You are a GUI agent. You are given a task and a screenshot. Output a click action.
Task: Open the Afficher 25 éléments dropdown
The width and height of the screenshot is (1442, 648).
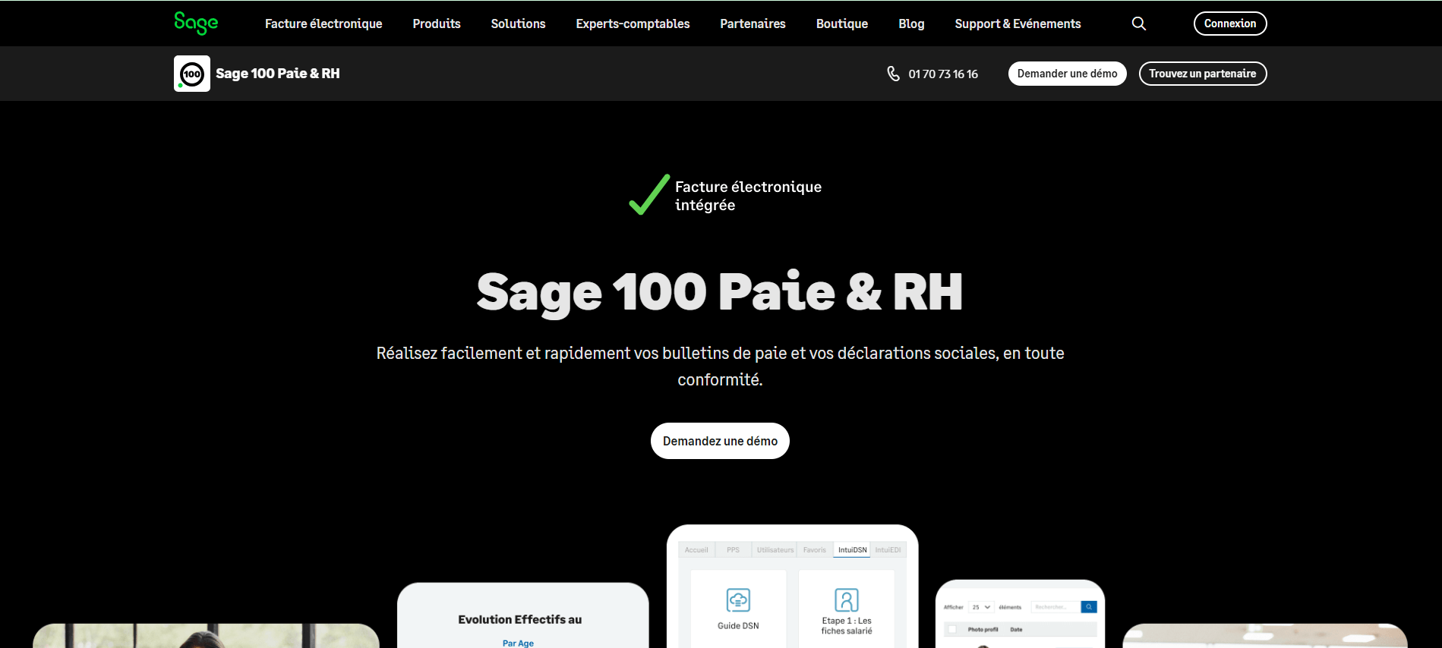click(x=981, y=607)
